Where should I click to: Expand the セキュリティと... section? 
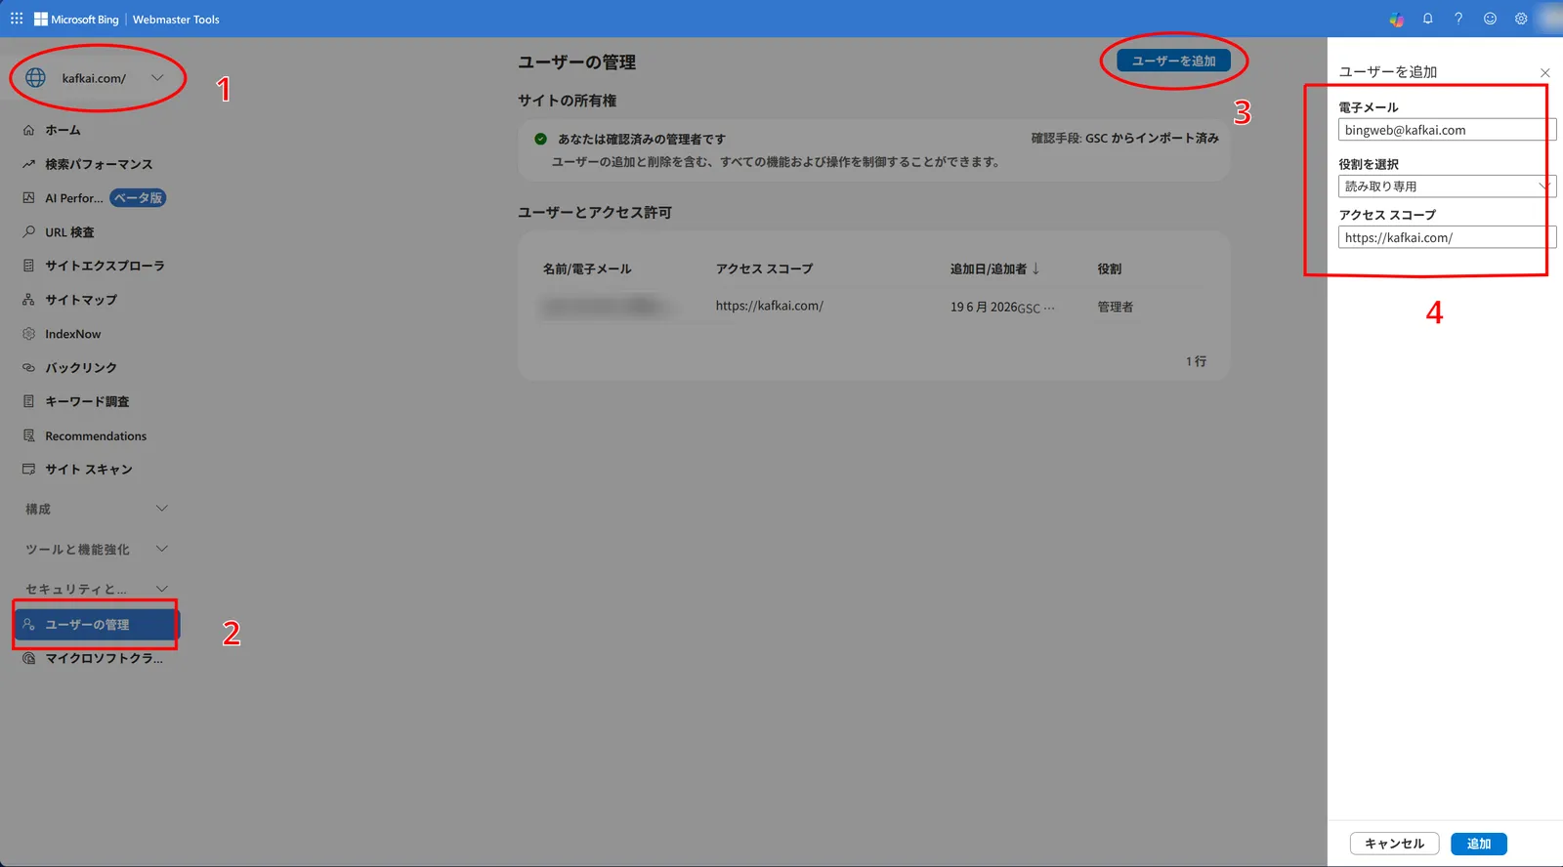(96, 589)
